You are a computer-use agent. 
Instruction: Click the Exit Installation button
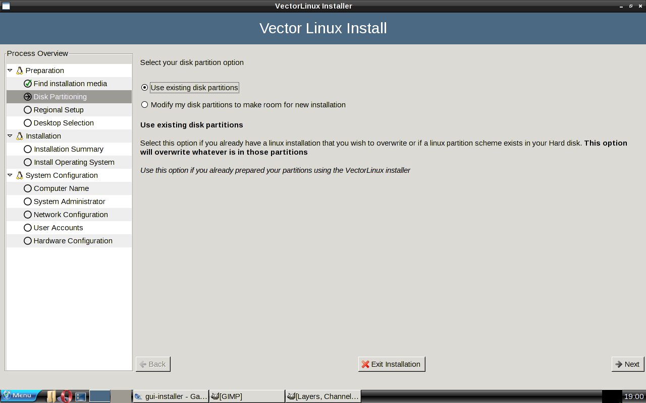[391, 364]
